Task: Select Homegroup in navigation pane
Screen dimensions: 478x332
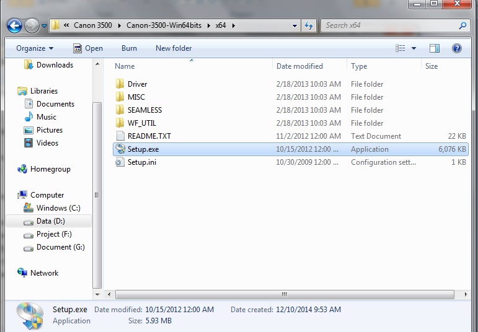Action: 50,169
